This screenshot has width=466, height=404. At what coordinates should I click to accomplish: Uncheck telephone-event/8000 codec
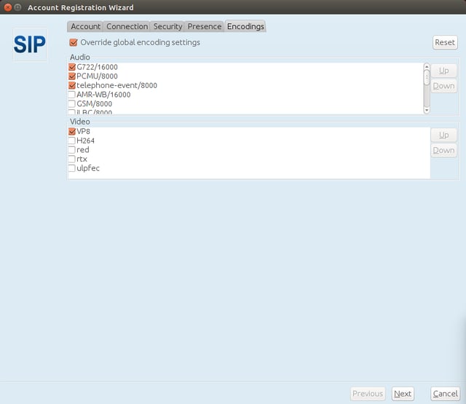coord(72,86)
